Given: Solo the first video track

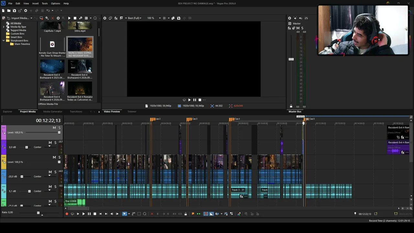Looking at the screenshot, I should (60, 128).
